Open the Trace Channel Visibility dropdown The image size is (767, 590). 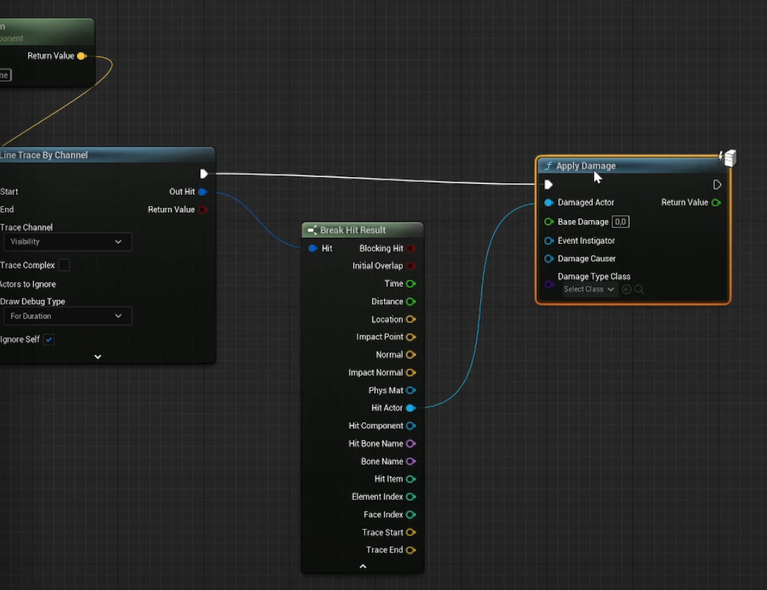click(x=67, y=242)
